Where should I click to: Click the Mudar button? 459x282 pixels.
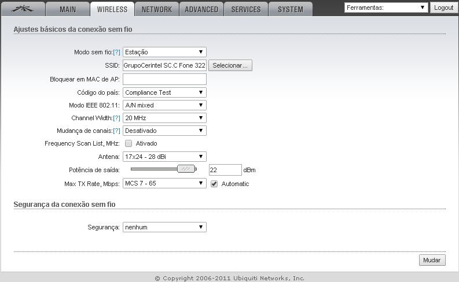coord(432,260)
